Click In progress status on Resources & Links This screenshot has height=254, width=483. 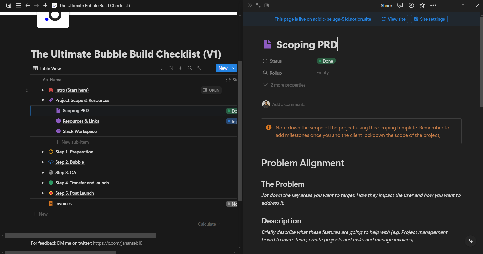[x=232, y=121]
